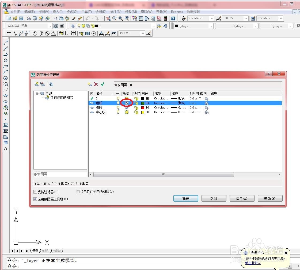Click the Help question mark toolbar icon
The width and height of the screenshot is (300, 270).
173,18
